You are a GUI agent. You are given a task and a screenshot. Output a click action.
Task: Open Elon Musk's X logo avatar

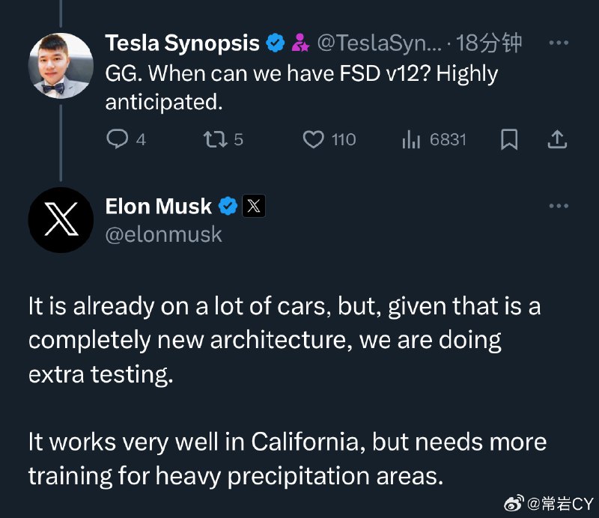(x=61, y=220)
